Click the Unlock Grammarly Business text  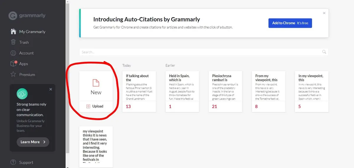tap(30, 126)
